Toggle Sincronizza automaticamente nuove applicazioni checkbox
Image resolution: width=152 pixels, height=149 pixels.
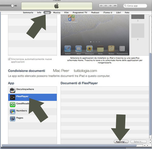tap(9, 59)
